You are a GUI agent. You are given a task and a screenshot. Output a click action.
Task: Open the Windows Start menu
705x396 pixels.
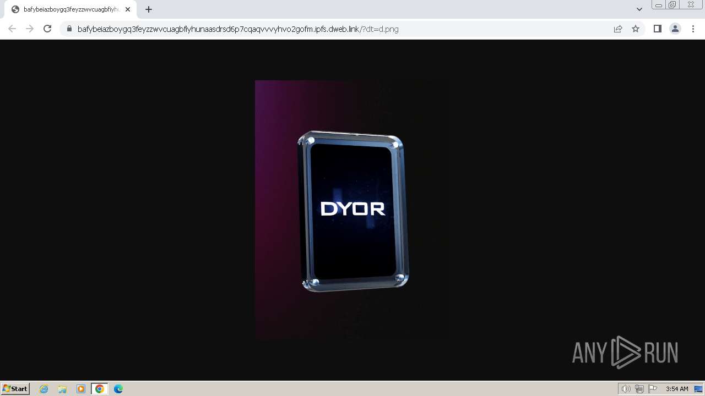(15, 389)
